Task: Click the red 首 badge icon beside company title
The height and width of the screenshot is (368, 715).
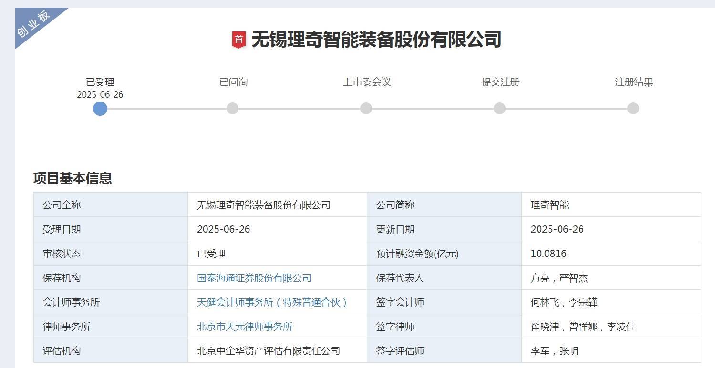Action: 239,40
